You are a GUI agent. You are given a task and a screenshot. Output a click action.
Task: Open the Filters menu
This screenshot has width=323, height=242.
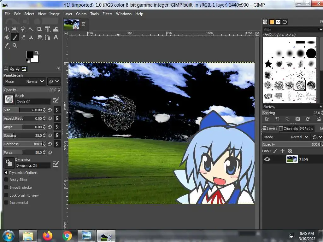pos(107,14)
